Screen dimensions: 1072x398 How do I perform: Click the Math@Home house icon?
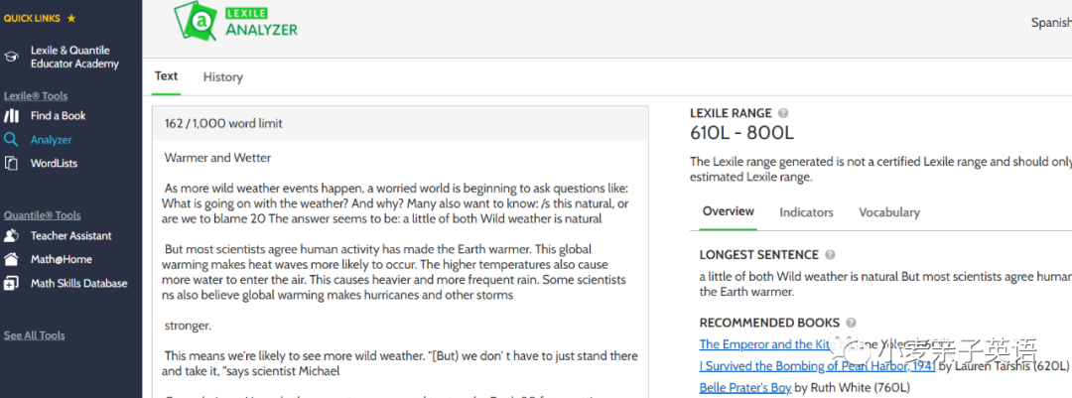(x=11, y=260)
